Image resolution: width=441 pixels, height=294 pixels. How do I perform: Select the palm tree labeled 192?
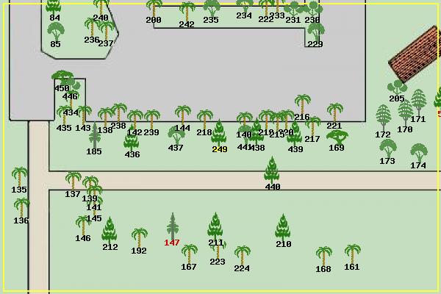coord(139,237)
